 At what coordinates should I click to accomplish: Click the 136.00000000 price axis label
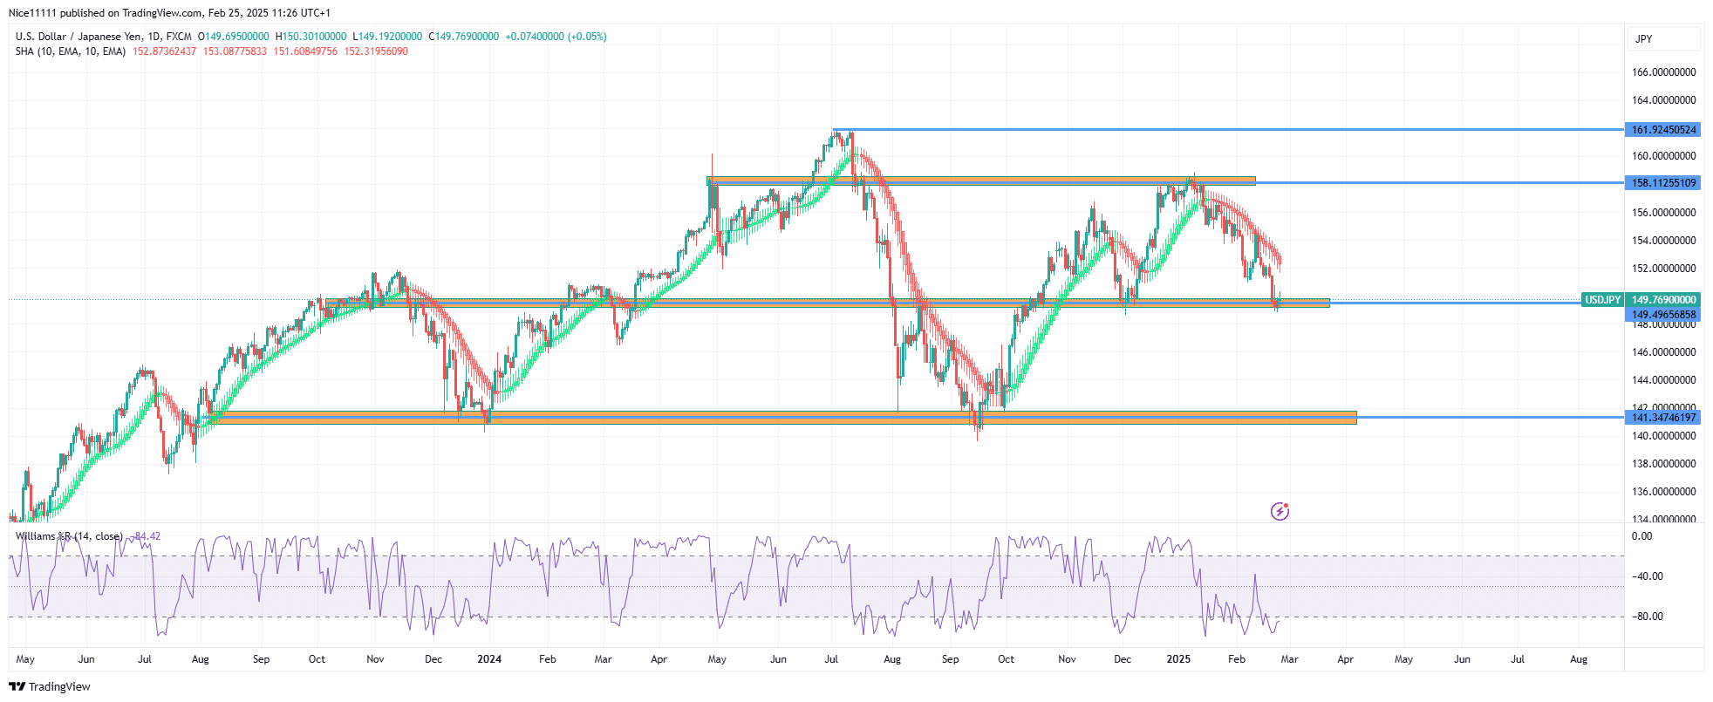point(1664,492)
